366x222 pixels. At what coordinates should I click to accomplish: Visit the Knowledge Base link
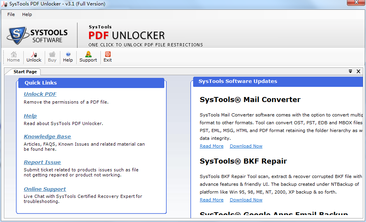tap(47, 136)
